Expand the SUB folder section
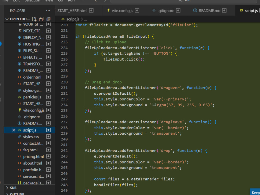The height and width of the screenshot is (195, 260). point(7,188)
